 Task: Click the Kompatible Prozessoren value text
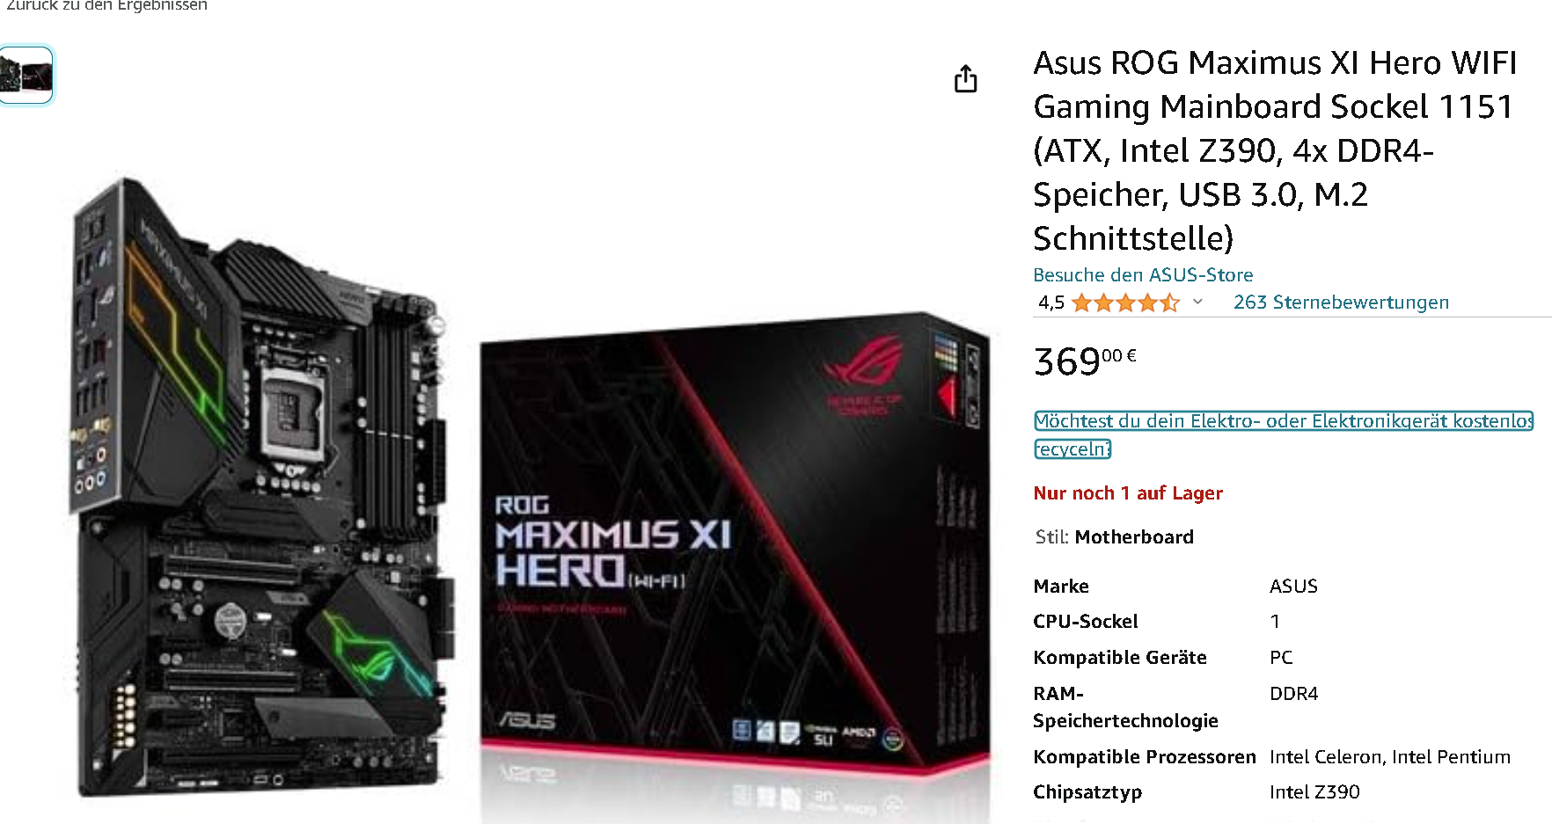(x=1390, y=756)
